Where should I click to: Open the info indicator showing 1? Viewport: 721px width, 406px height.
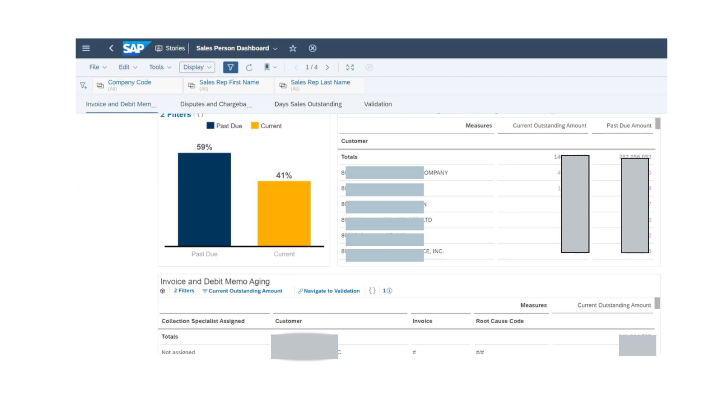387,291
